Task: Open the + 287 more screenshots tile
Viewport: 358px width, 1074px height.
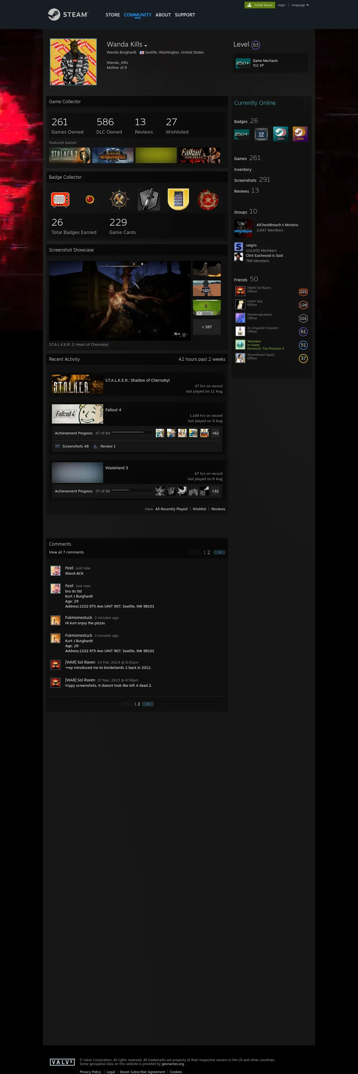Action: pos(207,327)
